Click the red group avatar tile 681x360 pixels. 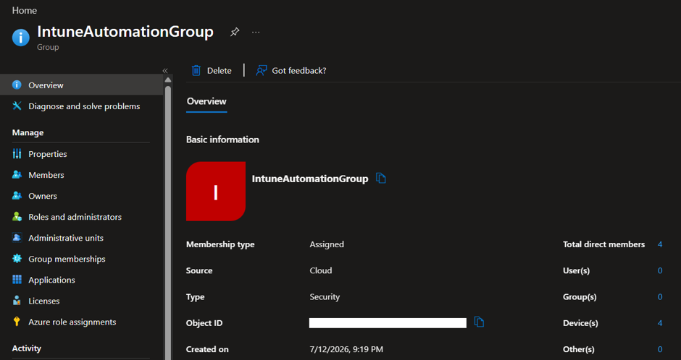[216, 192]
